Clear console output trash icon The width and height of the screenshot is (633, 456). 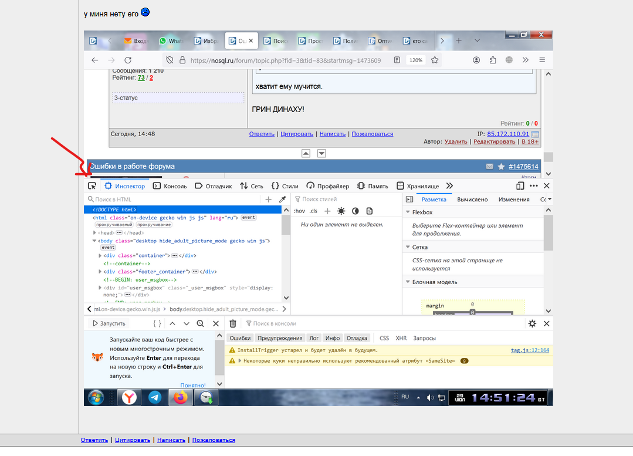pyautogui.click(x=233, y=323)
